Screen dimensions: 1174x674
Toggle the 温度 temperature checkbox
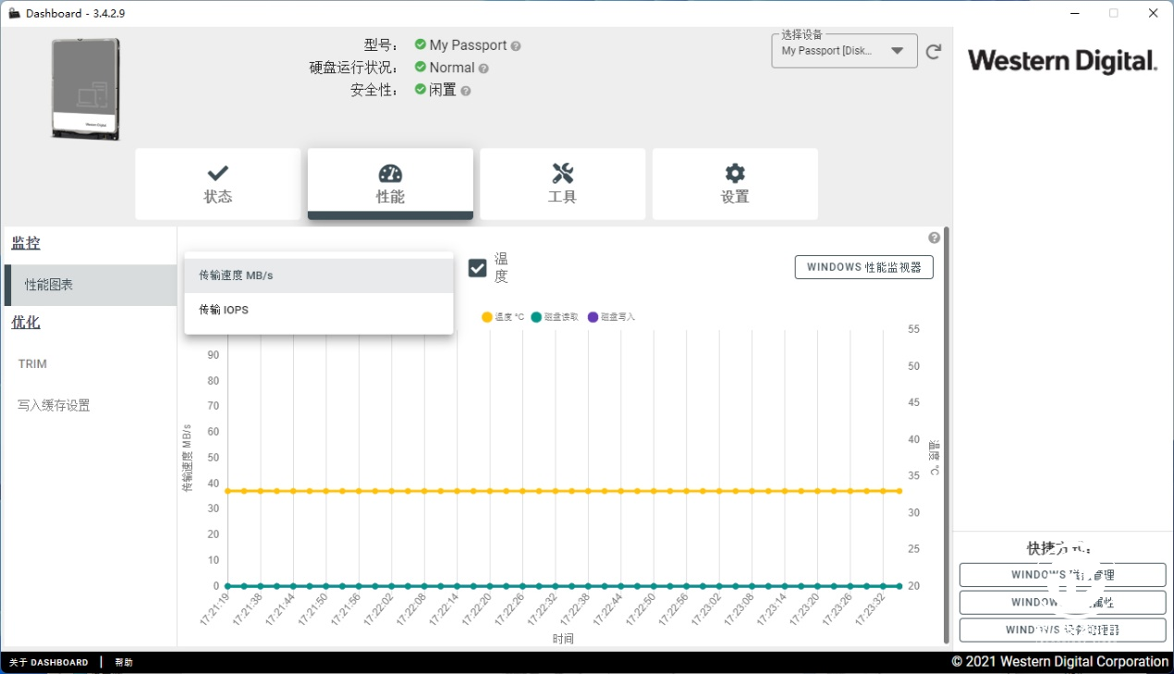[x=477, y=267]
